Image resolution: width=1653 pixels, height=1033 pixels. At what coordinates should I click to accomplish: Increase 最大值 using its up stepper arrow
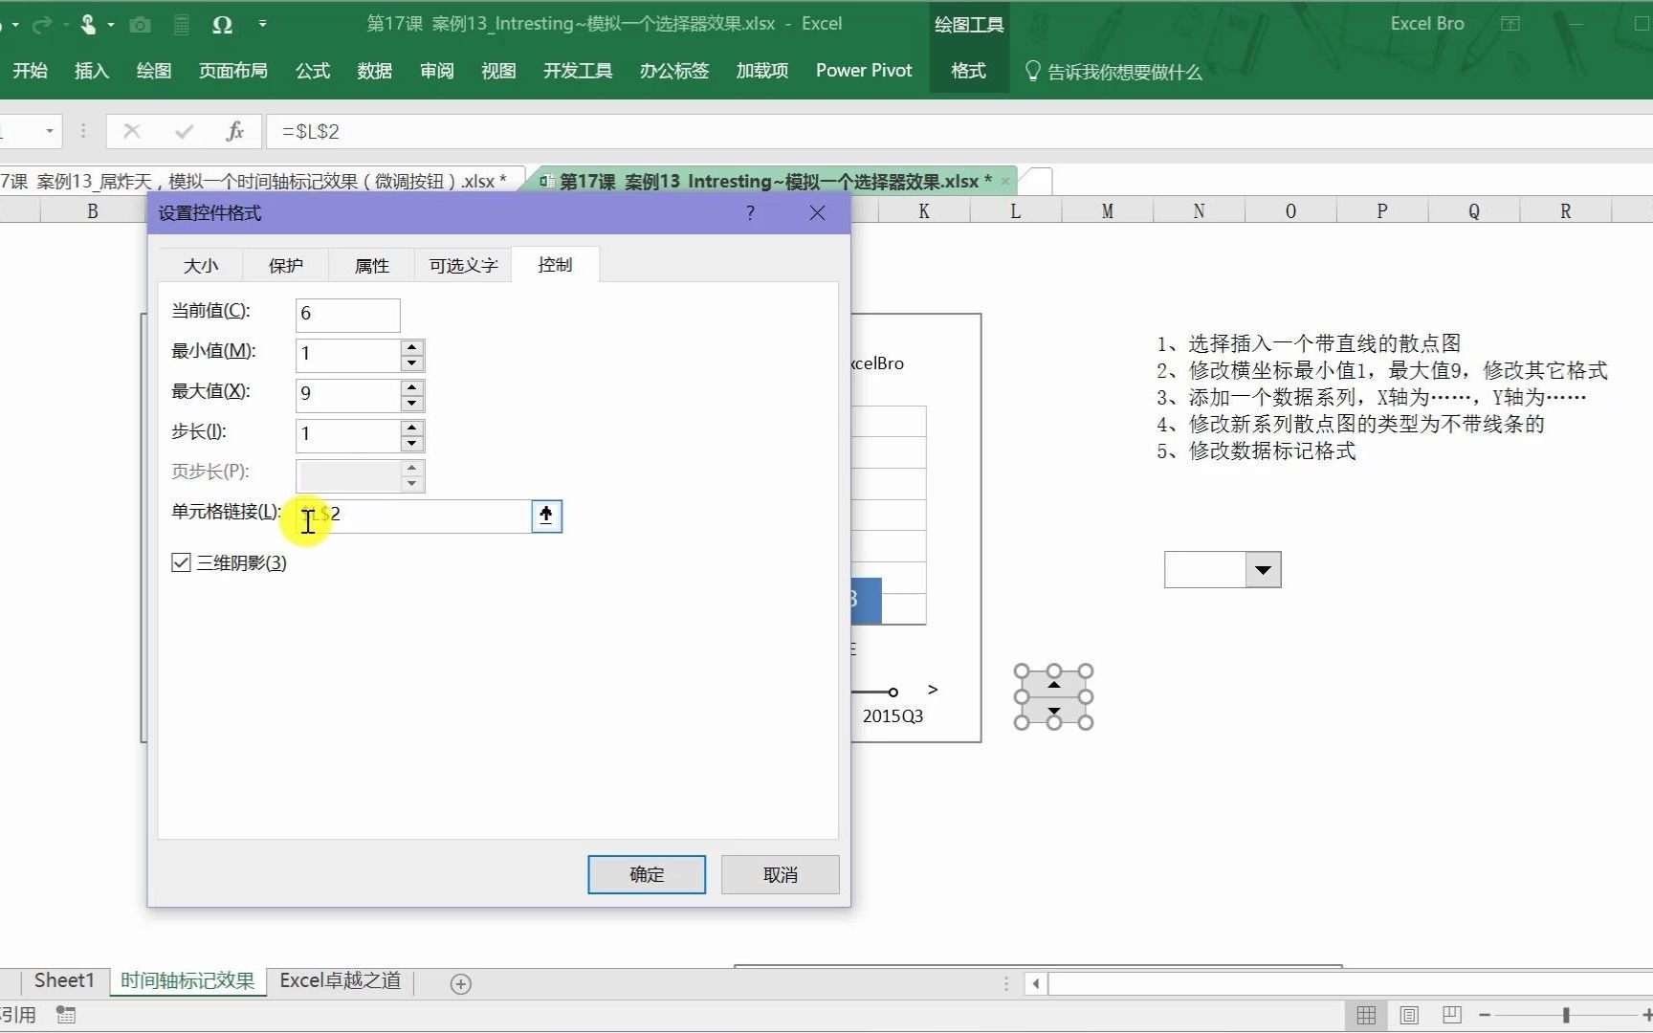(411, 387)
